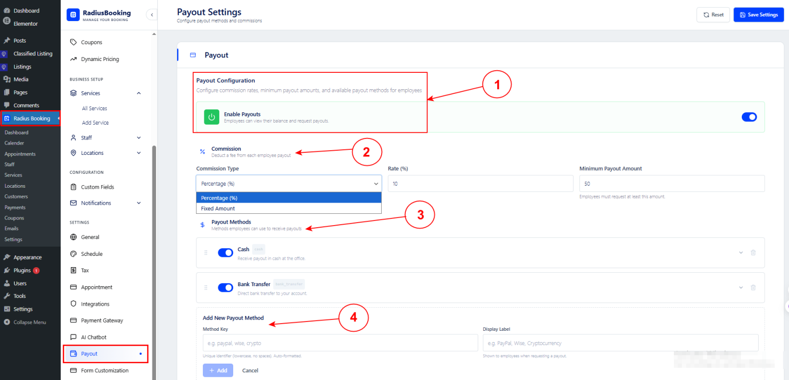Collapse the RadiusBooking sidebar arrow button
Image resolution: width=789 pixels, height=380 pixels.
click(152, 15)
